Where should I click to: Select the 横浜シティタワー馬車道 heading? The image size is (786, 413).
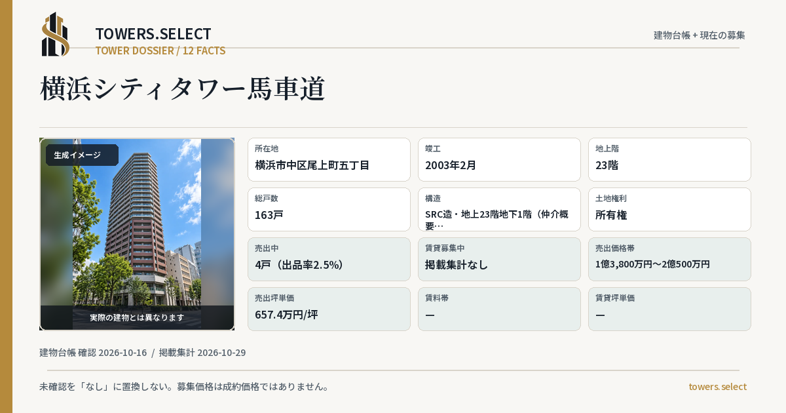[x=183, y=88]
